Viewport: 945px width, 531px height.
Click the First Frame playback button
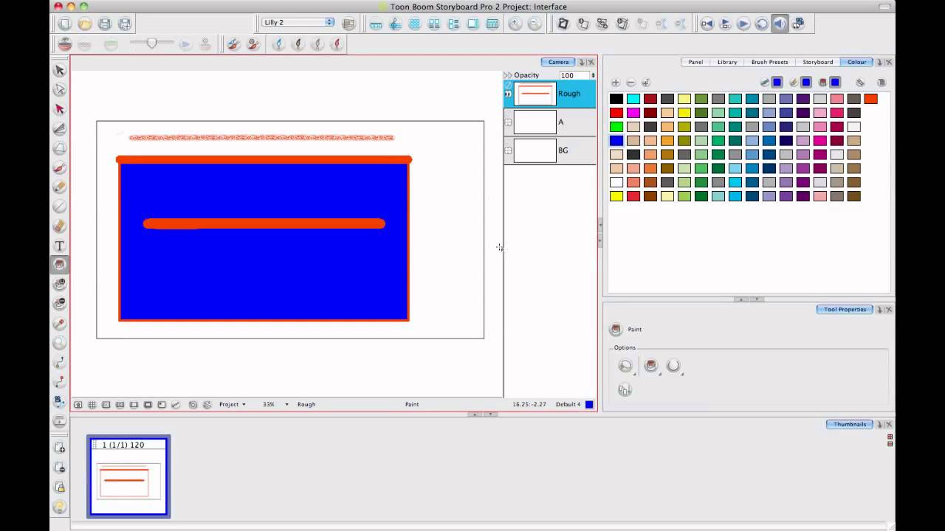(x=707, y=24)
